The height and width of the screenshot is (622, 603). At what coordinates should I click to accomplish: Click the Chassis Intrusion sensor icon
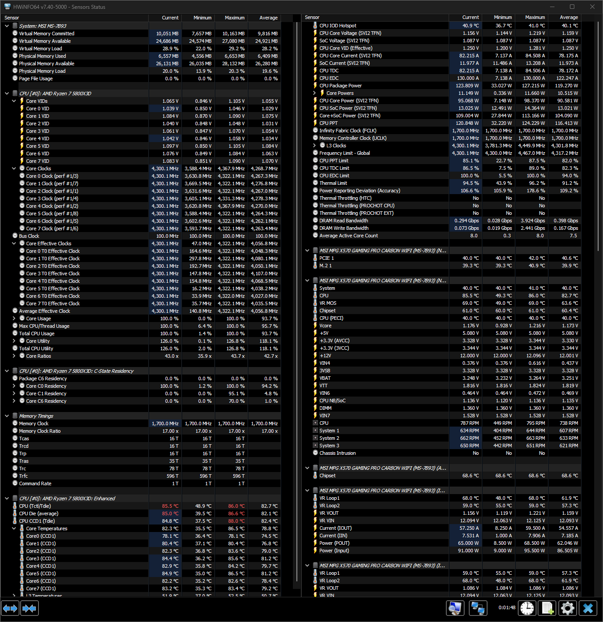(x=315, y=453)
